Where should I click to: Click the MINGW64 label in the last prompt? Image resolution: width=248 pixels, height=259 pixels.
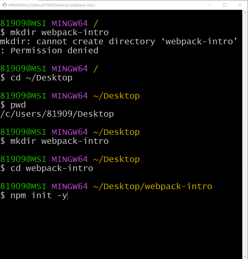(x=69, y=186)
